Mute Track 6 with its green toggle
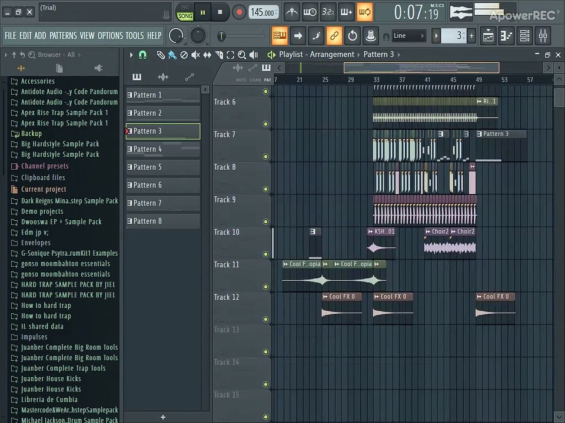Viewport: 565px width, 423px height. 265,124
